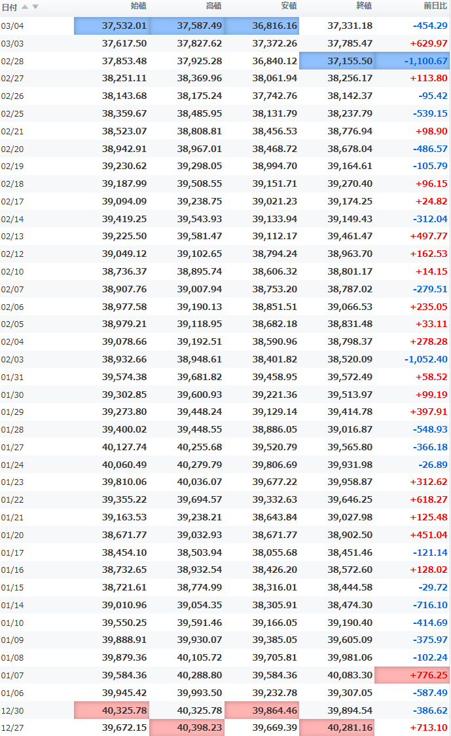Click the 安値 column header
Screen dimensions: 451x736
point(289,6)
